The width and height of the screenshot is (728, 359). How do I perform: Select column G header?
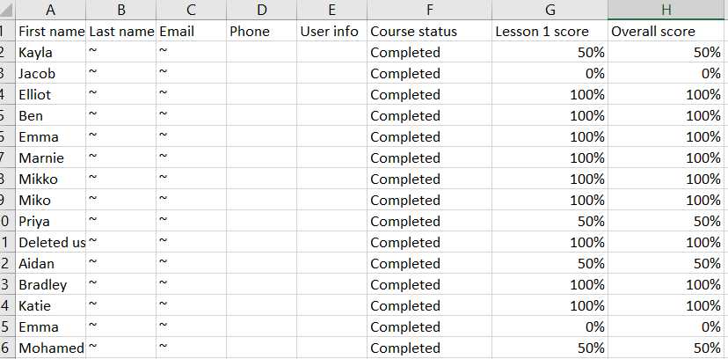550,10
